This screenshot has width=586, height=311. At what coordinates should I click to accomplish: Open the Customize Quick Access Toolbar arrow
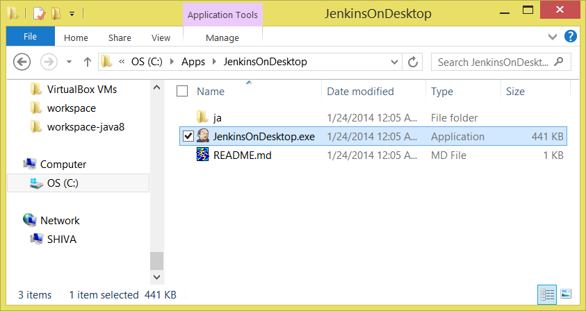72,15
